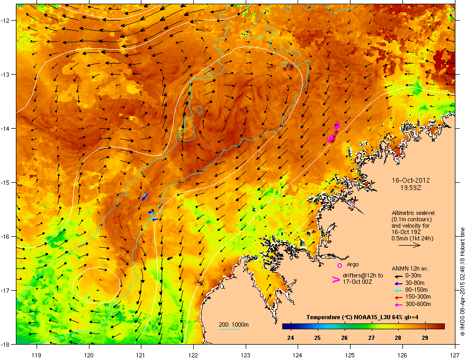Click latitude axis label "-15"
Screen dimensions: 466x360
[5, 182]
